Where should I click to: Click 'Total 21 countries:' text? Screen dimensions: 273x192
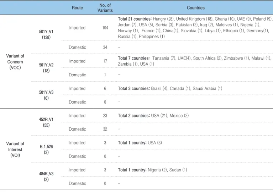point(135,19)
